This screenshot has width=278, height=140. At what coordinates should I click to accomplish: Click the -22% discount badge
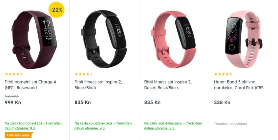(56, 10)
